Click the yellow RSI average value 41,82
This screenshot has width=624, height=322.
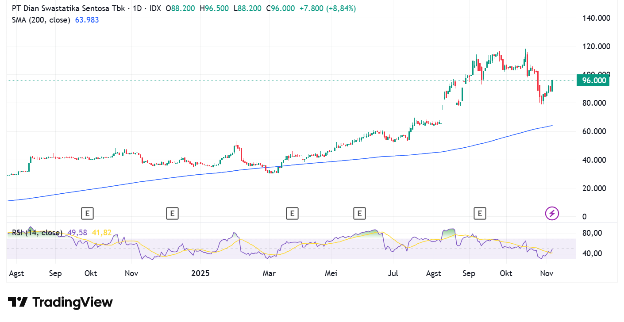point(102,233)
